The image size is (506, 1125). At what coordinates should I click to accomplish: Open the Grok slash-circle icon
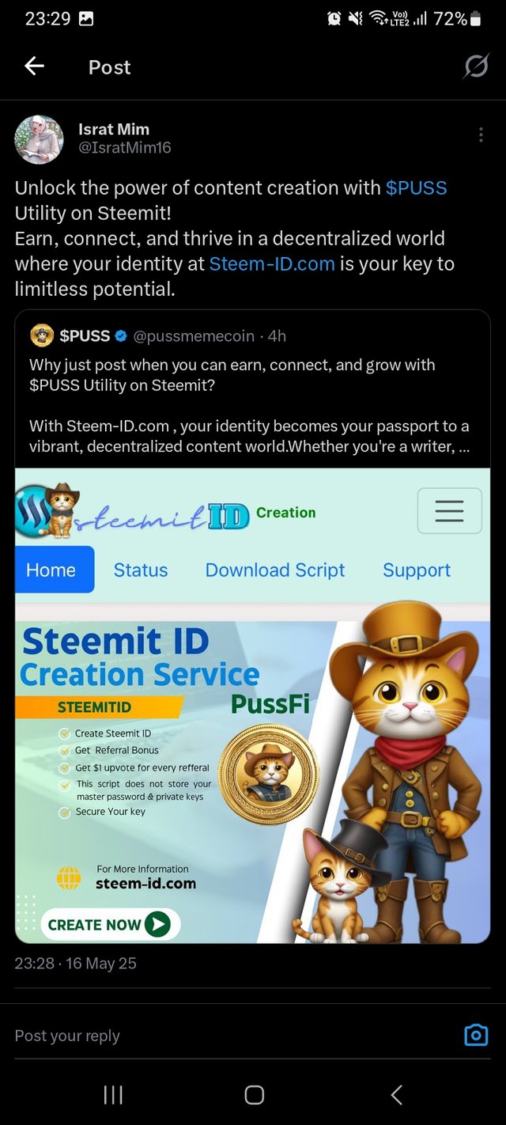tap(476, 67)
